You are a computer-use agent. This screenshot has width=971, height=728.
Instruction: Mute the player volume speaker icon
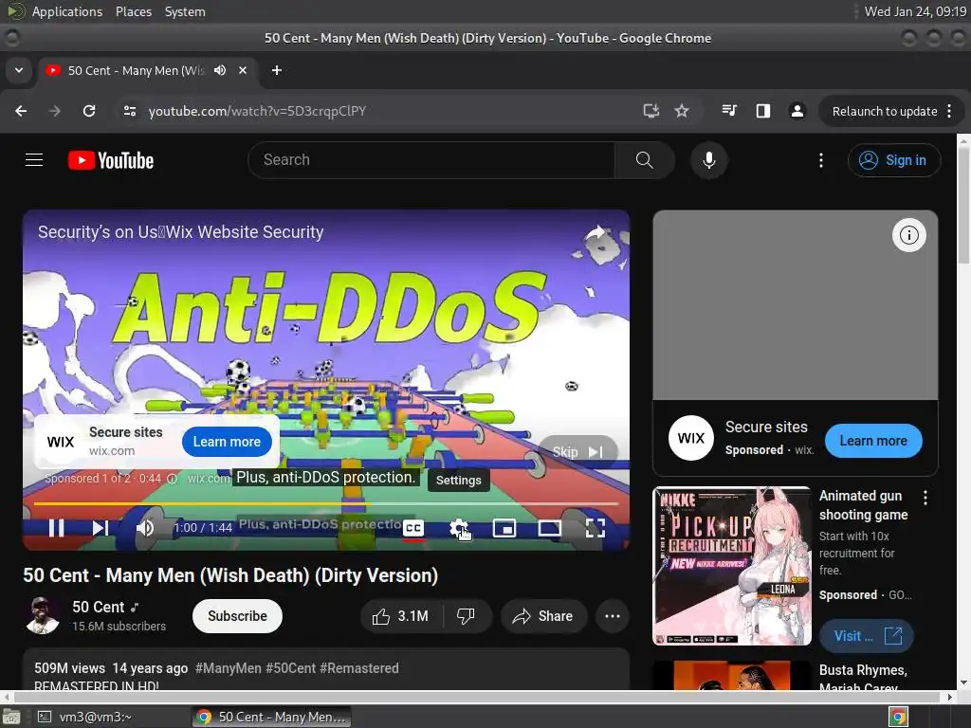(145, 528)
